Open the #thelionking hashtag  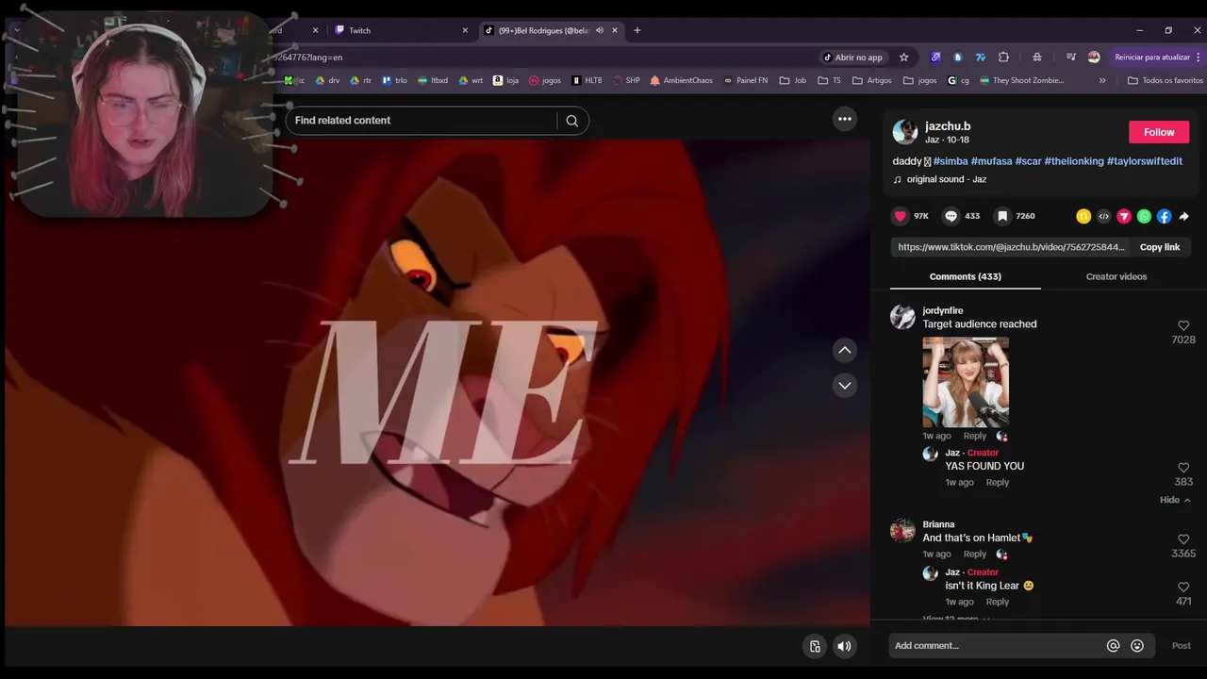(1074, 161)
